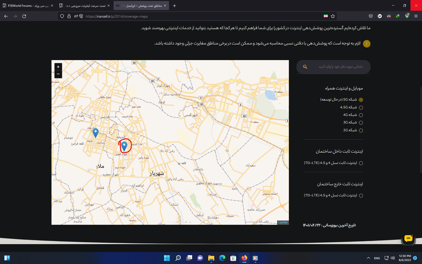The image size is (422, 264).
Task: Select indoor (داخل ساختمان) TD-LTE fixed internet radio
Action: [361, 163]
